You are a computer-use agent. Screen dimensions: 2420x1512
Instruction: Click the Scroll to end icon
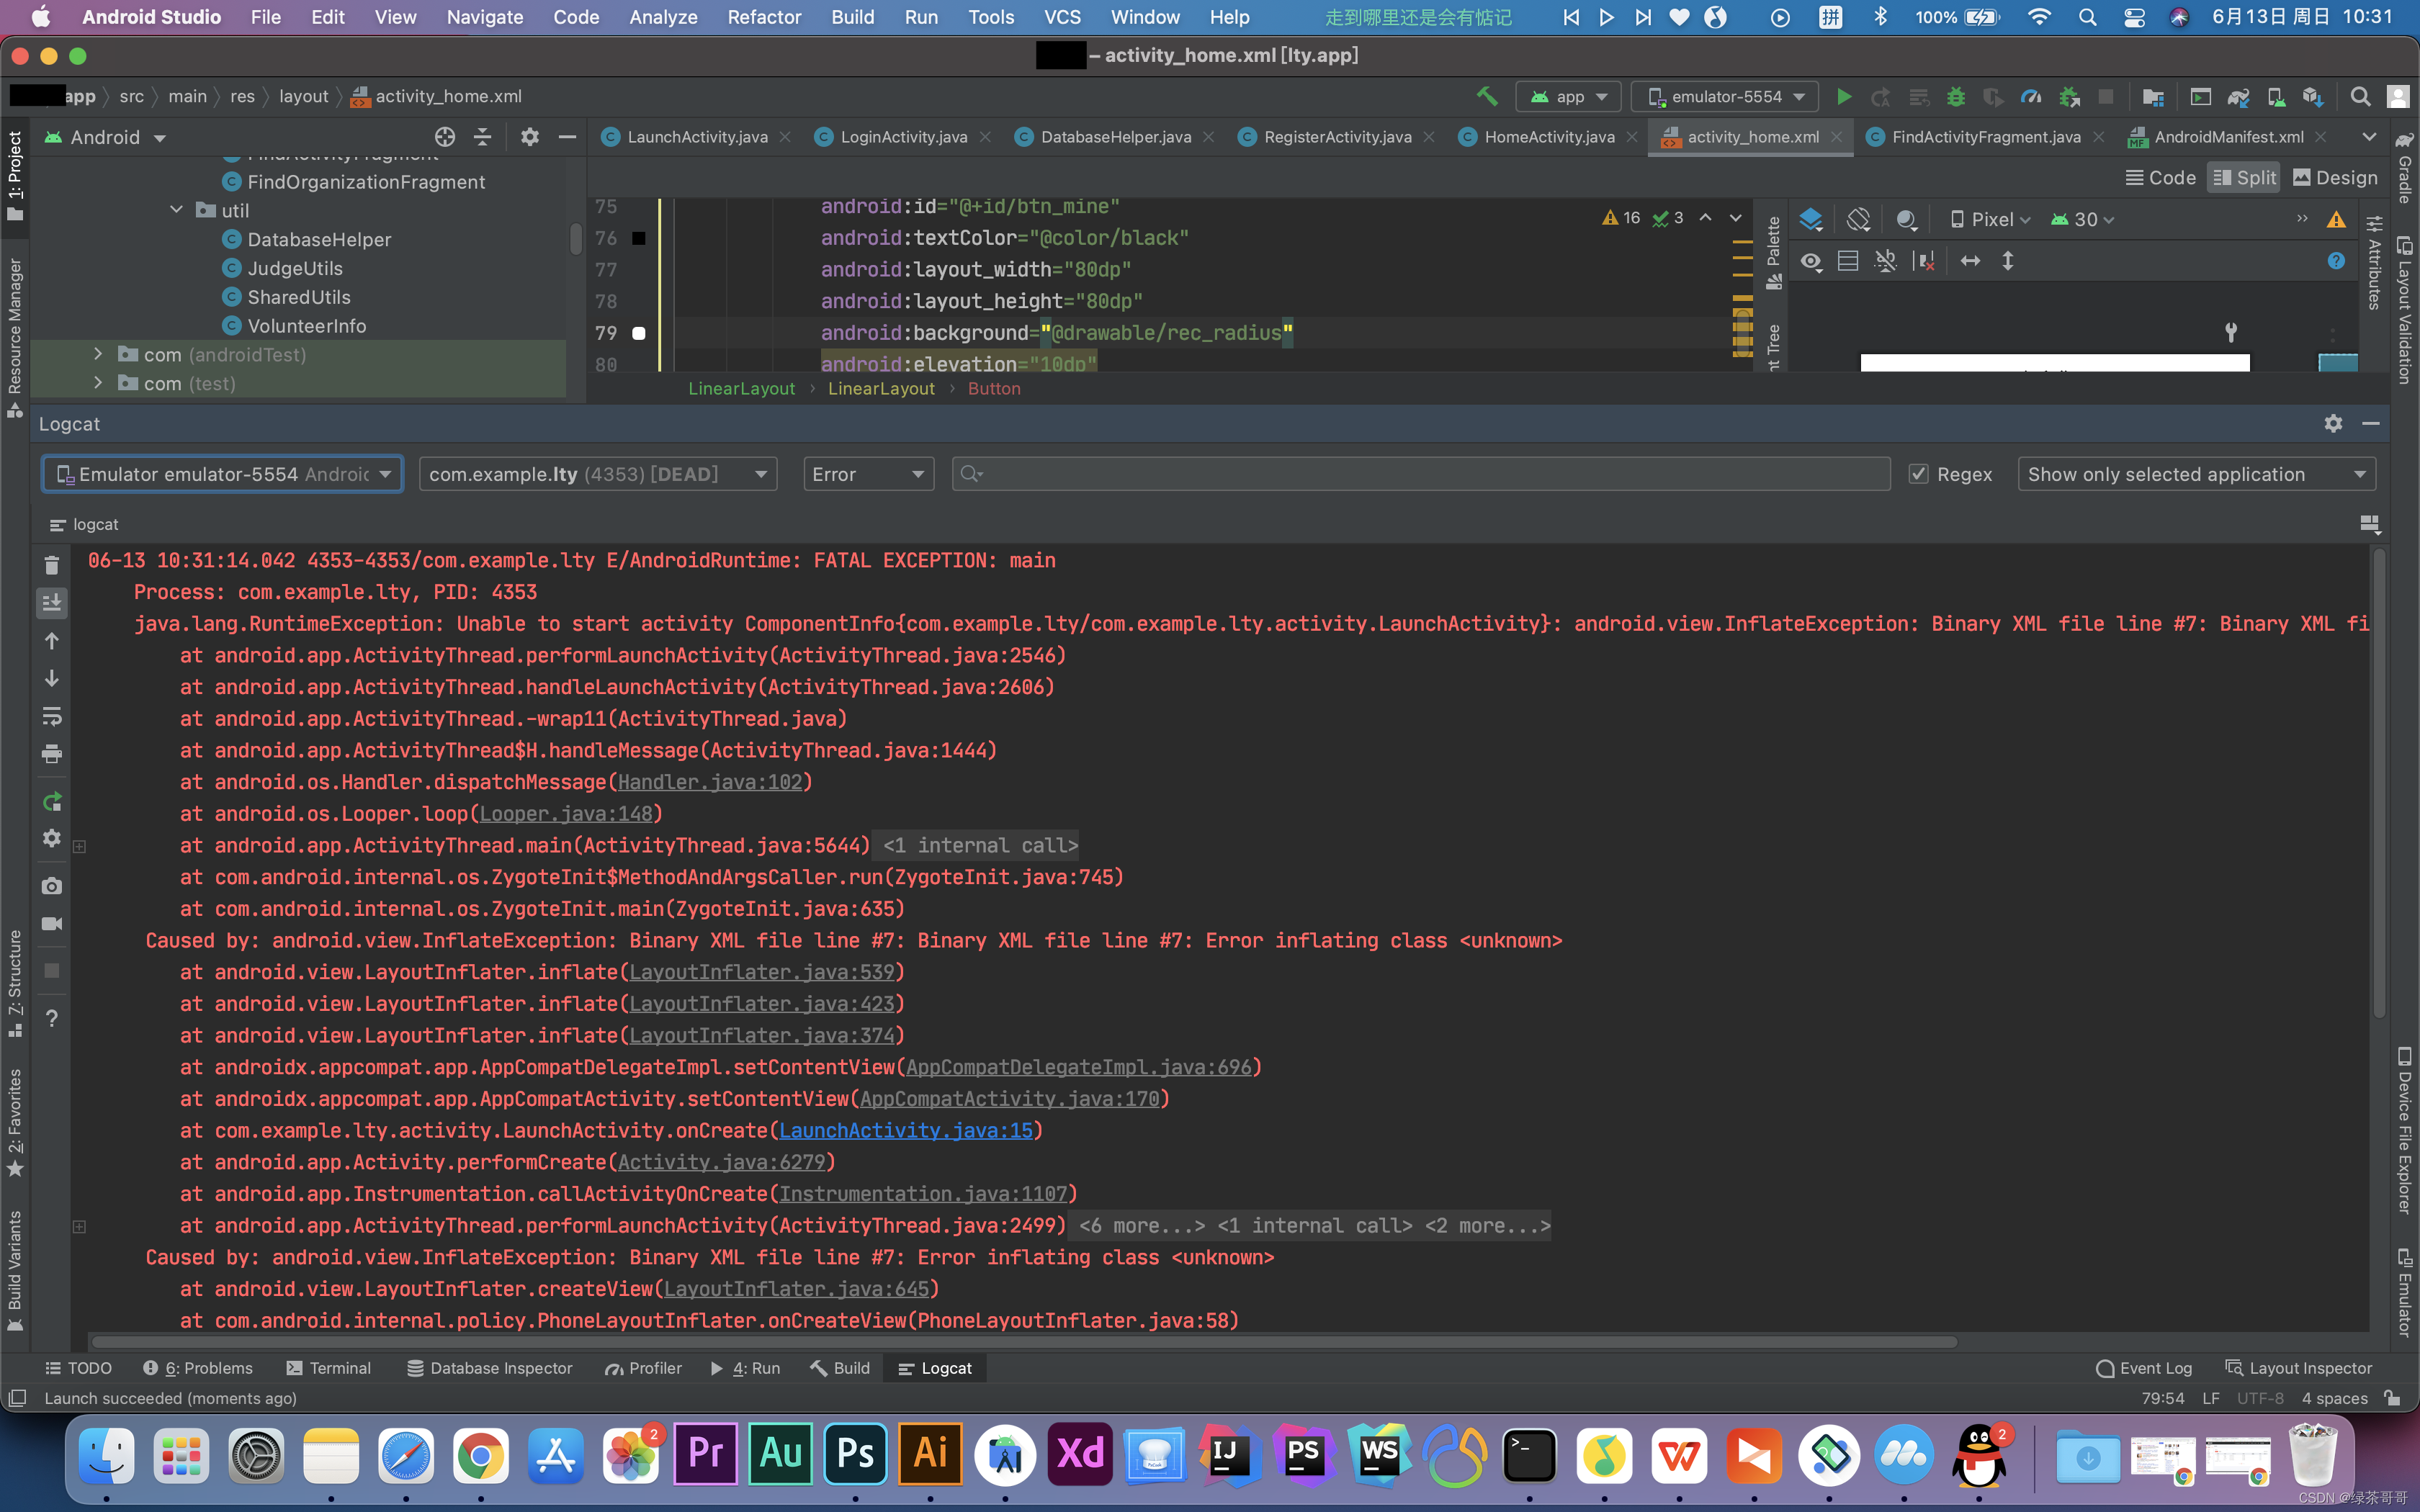pyautogui.click(x=52, y=602)
